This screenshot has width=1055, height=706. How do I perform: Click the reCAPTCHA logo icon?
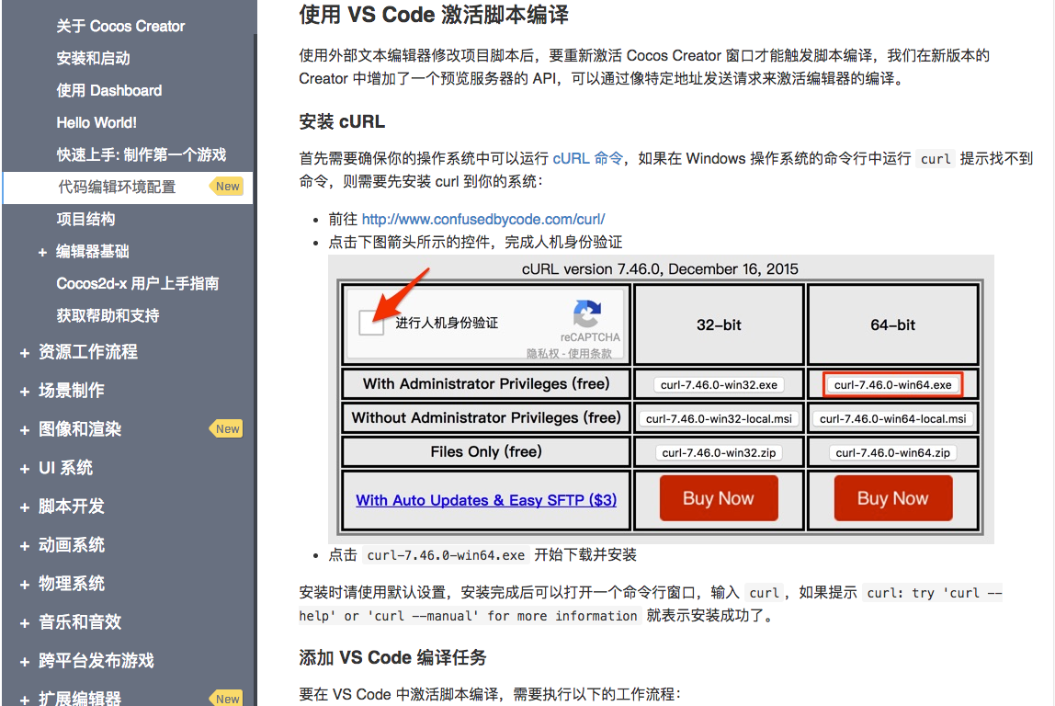(587, 313)
